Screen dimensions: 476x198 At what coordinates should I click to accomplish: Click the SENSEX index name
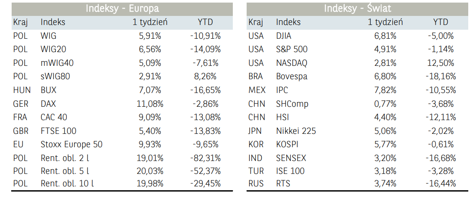click(x=290, y=158)
